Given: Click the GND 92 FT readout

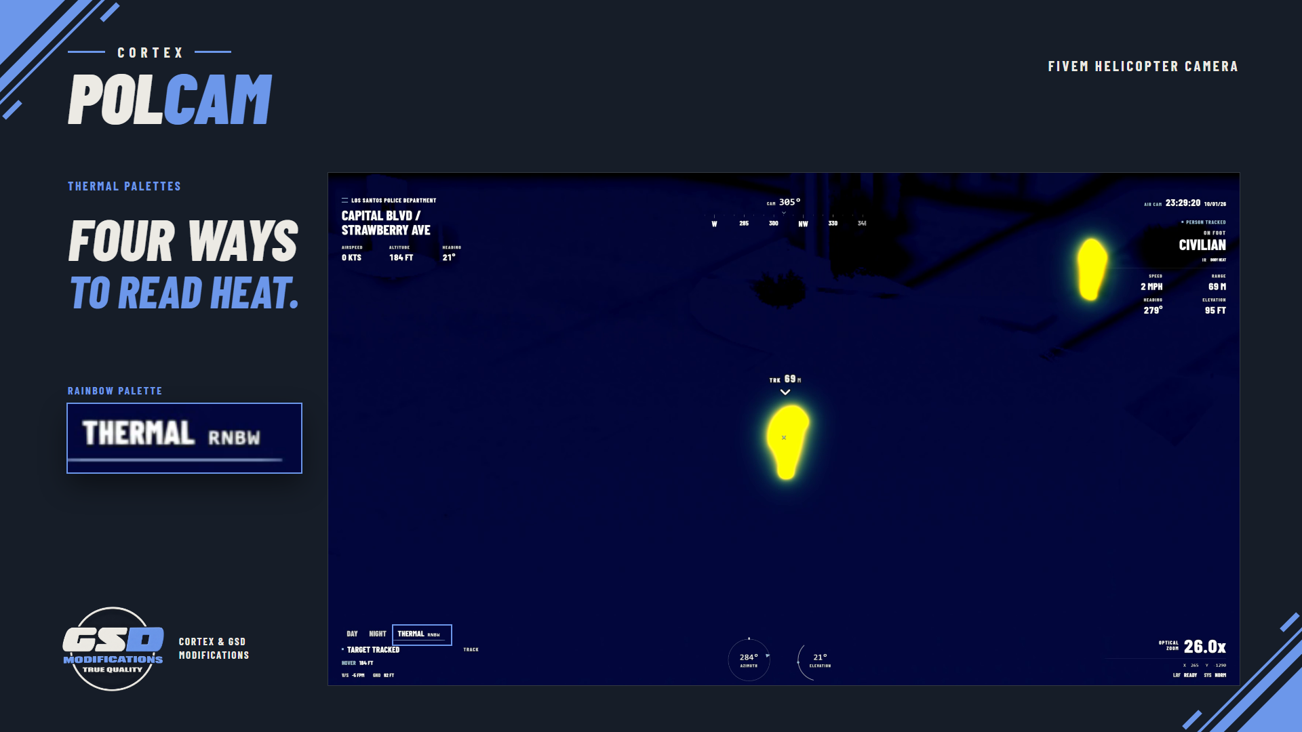Looking at the screenshot, I should [x=383, y=675].
